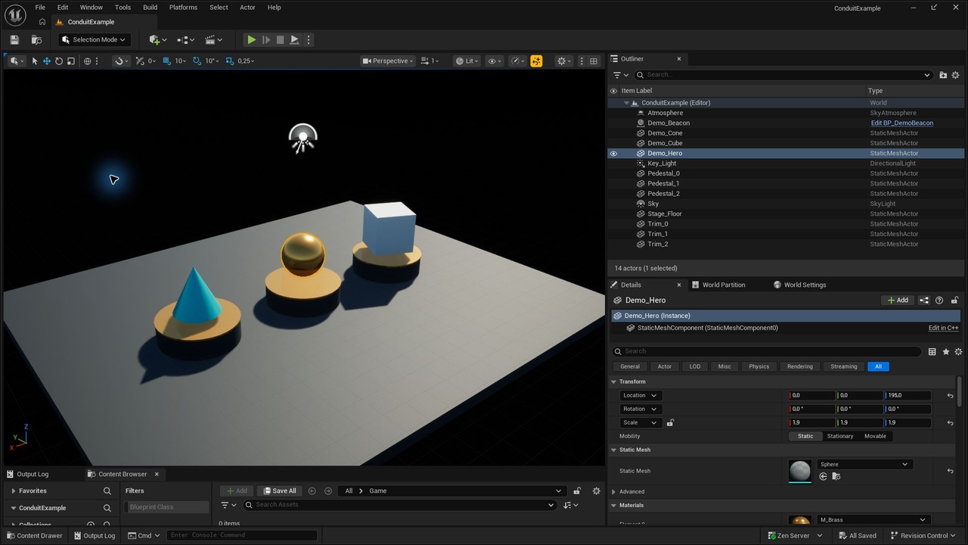The height and width of the screenshot is (545, 968).
Task: Set Mobility to Stationary
Action: 839,436
